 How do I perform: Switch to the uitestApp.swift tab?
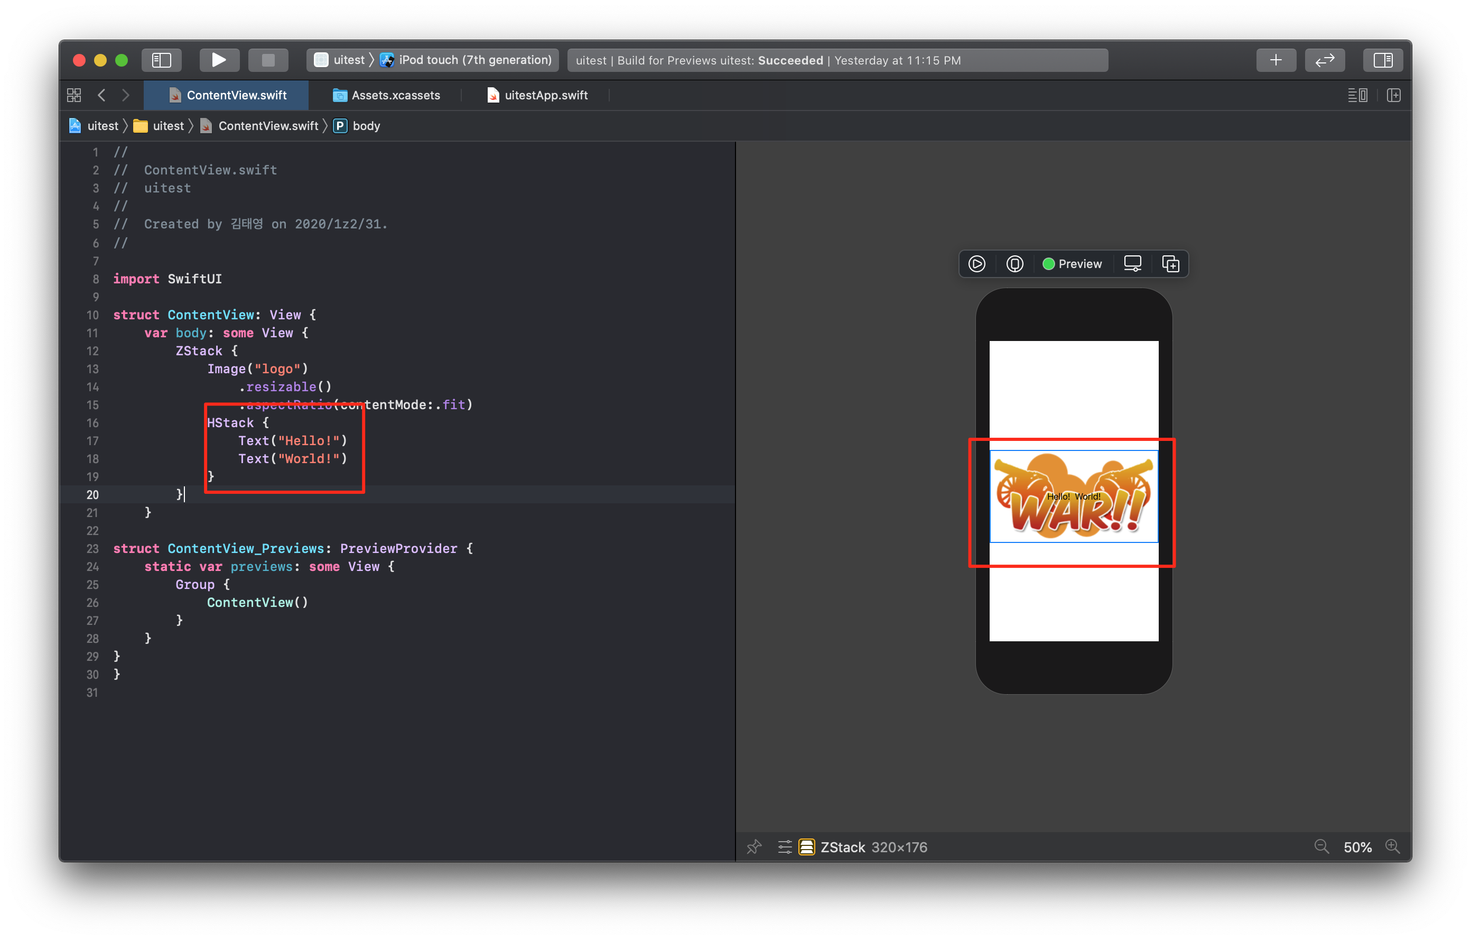tap(545, 95)
